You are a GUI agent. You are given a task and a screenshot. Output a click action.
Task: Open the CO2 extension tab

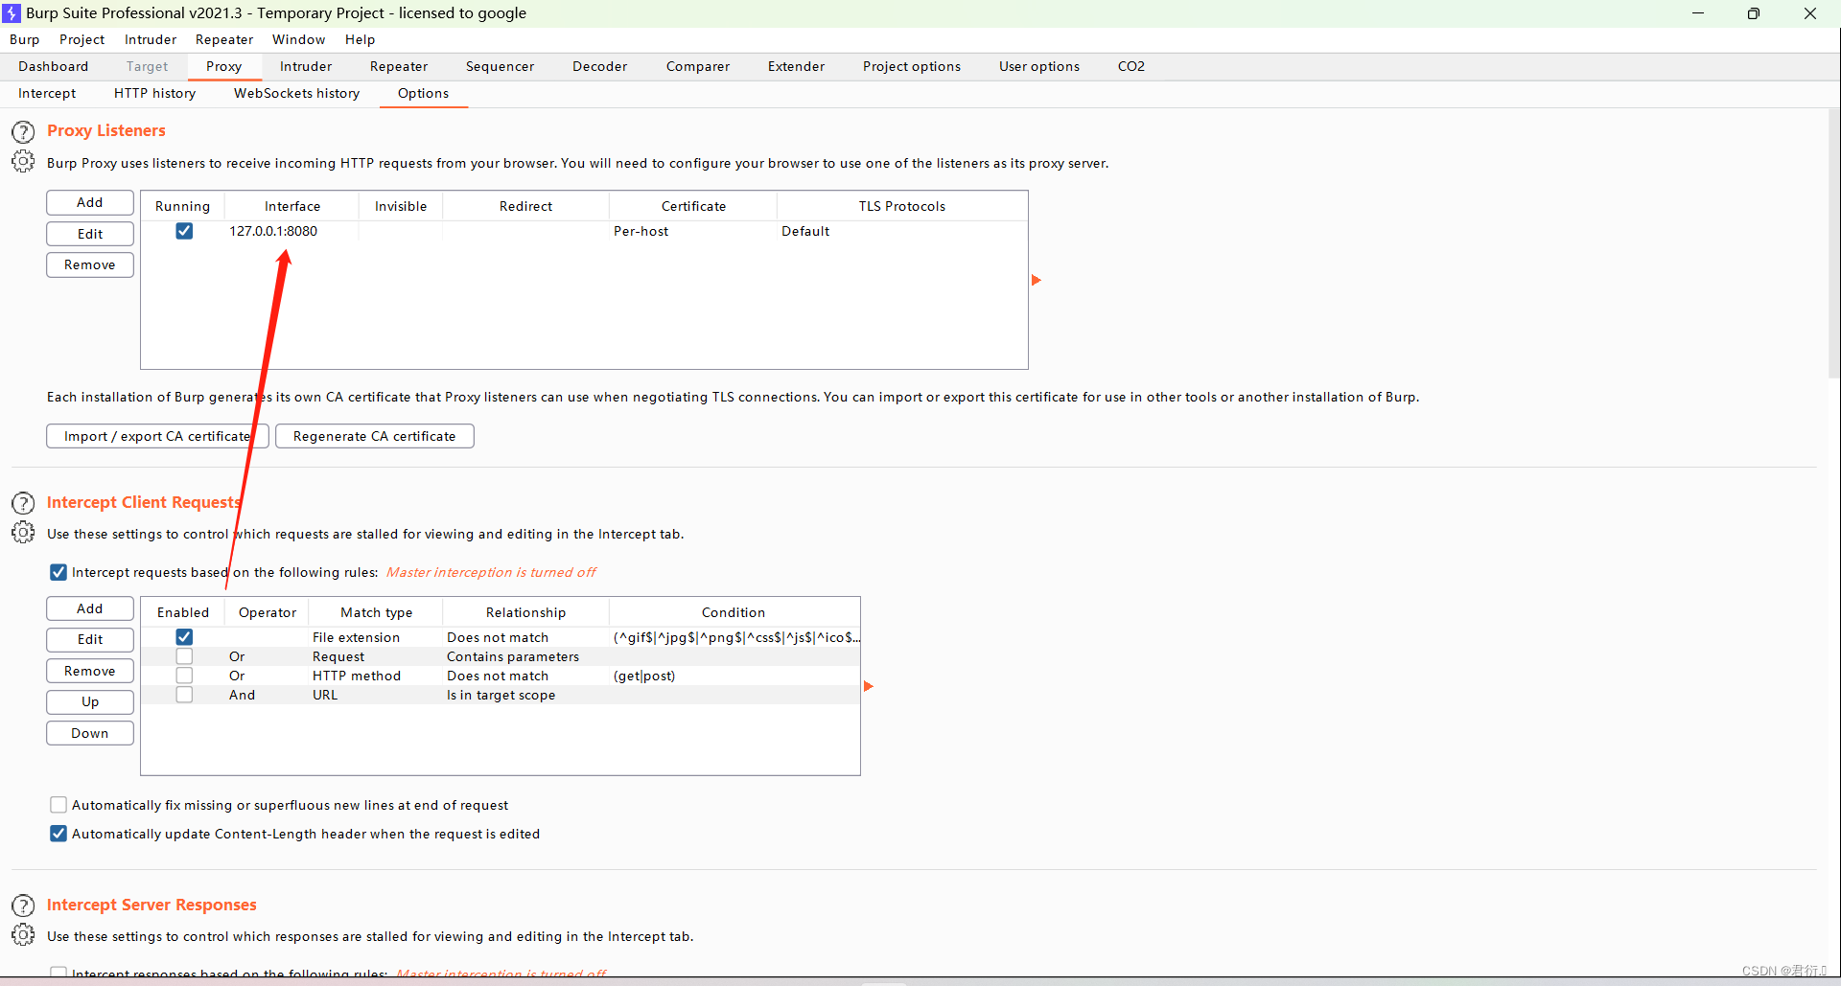point(1131,66)
